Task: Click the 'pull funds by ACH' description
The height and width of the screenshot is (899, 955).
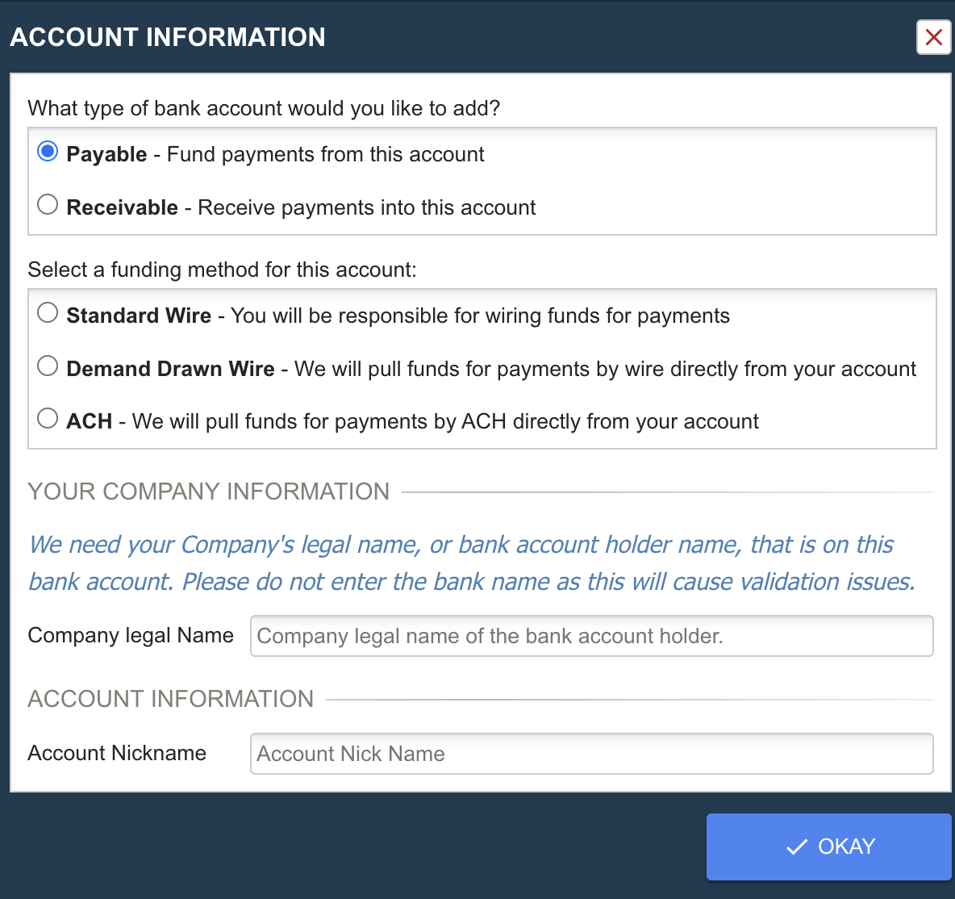Action: (x=445, y=421)
